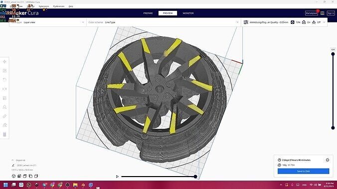This screenshot has width=337, height=189.
Task: Select the Move tool in left toolbar
Action: coord(4,62)
